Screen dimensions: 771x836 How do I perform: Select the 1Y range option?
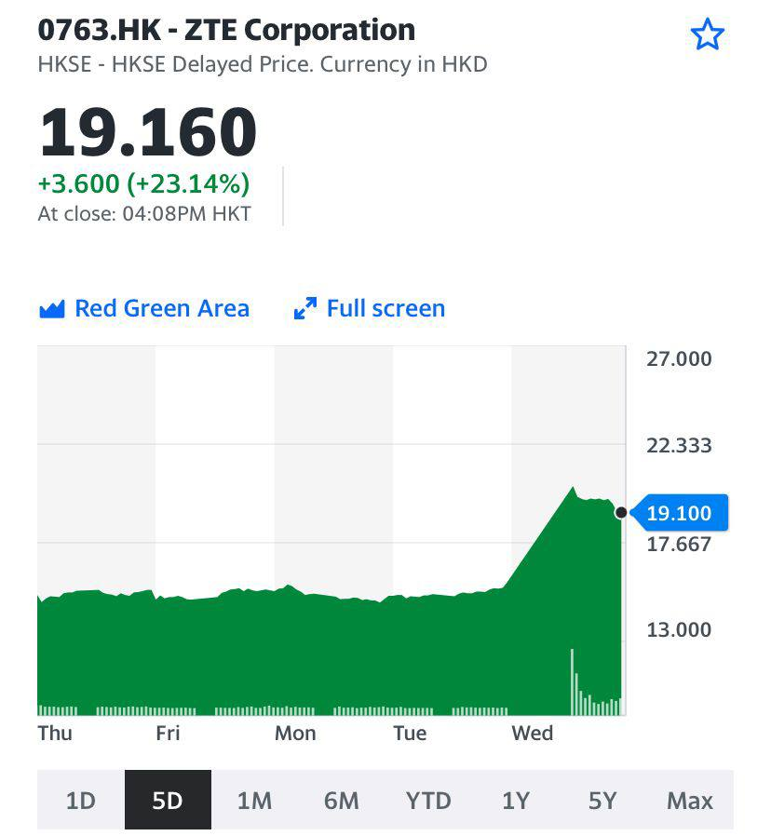point(515,801)
